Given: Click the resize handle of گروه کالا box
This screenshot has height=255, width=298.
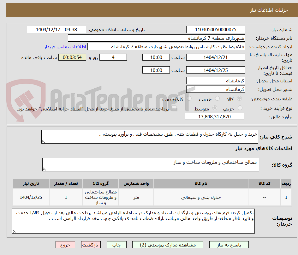Looking at the screenshot, I should pyautogui.click(x=44, y=169).
